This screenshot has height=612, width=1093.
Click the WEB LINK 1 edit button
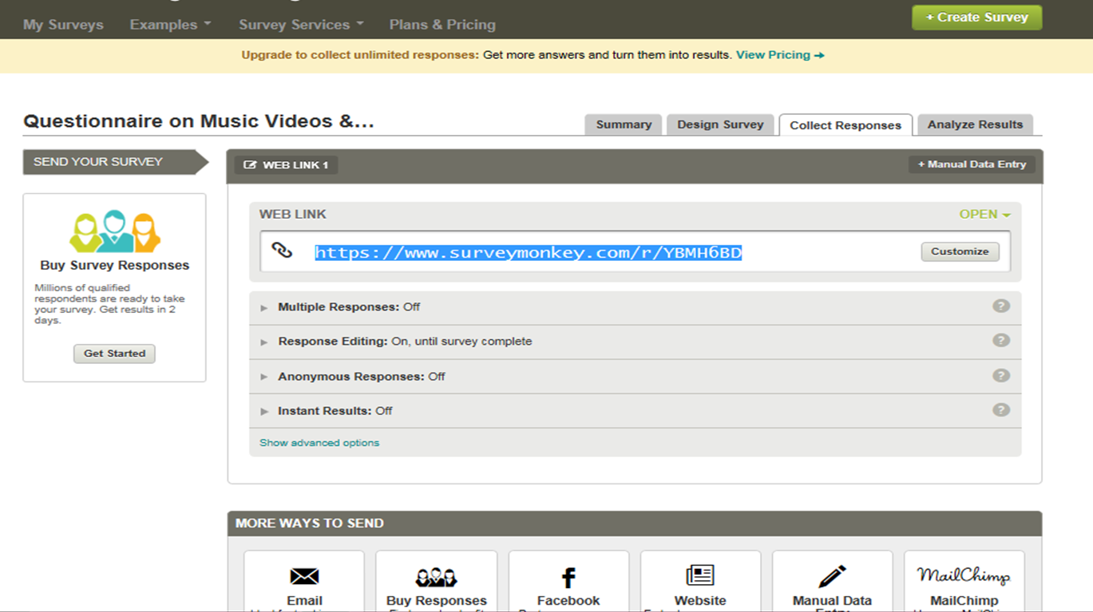pyautogui.click(x=286, y=165)
